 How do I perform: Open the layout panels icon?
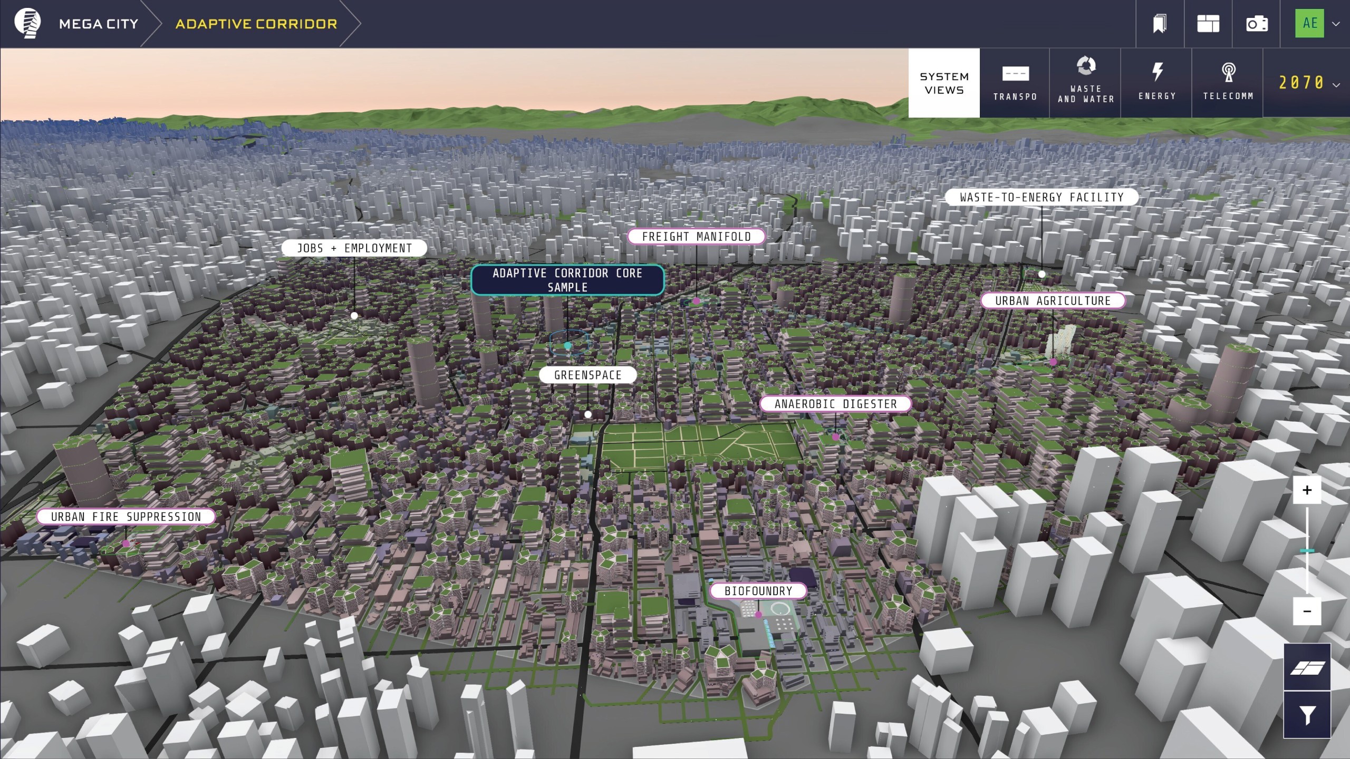[1208, 24]
